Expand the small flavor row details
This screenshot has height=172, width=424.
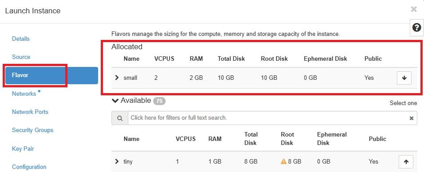click(x=117, y=78)
